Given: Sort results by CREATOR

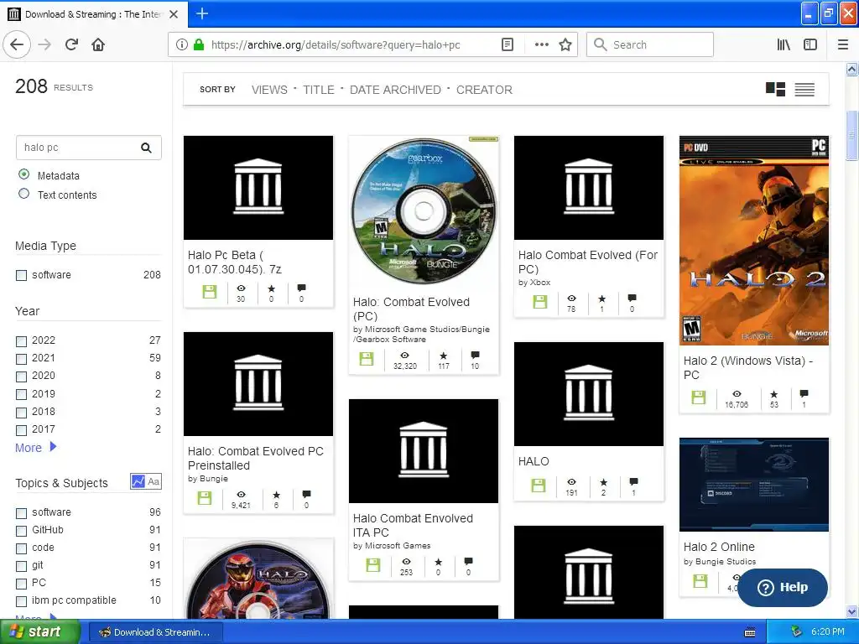Looking at the screenshot, I should (484, 90).
